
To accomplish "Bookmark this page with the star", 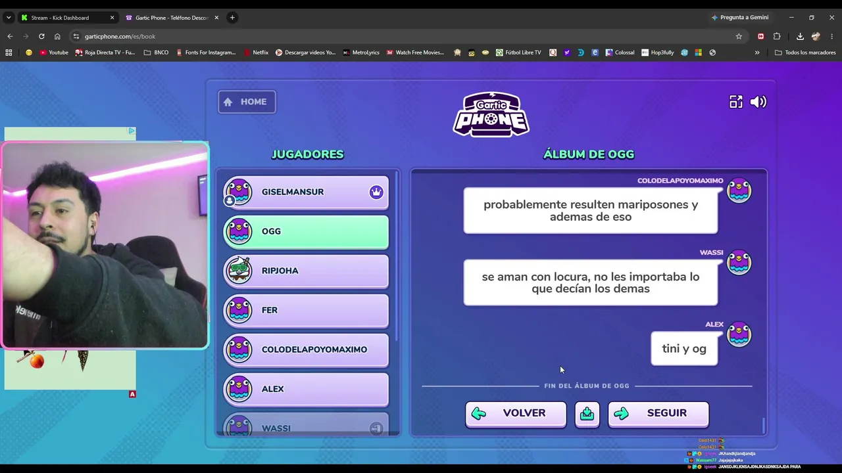I will [739, 36].
